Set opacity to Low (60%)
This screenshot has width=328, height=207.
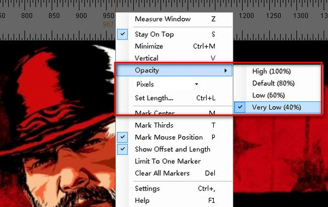point(277,95)
